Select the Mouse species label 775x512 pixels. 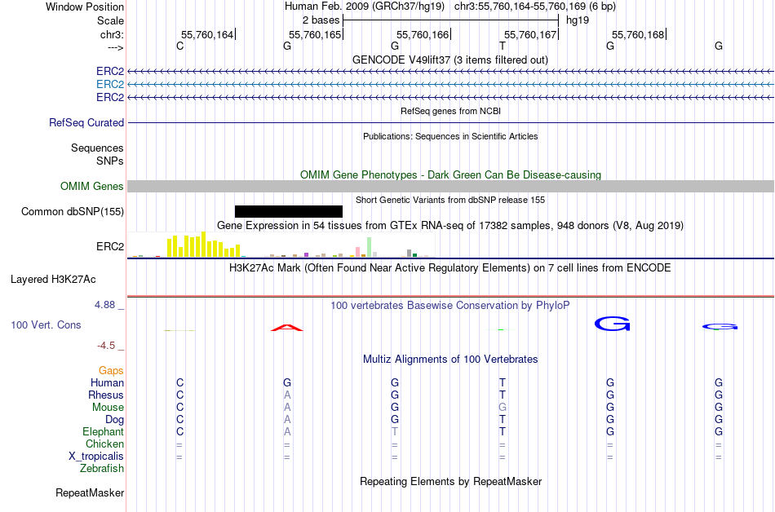(108, 408)
